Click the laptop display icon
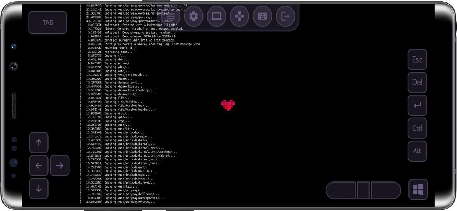 217,16
